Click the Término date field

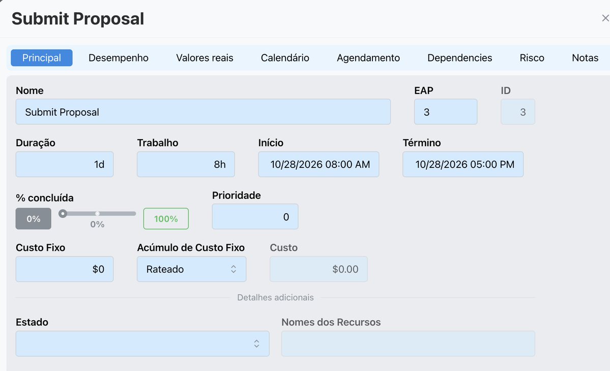point(463,164)
